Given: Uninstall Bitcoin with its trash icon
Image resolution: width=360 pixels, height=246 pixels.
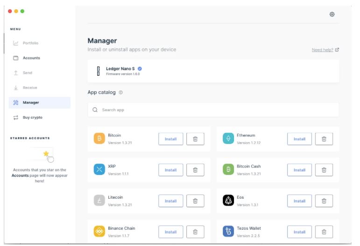Looking at the screenshot, I should (195, 139).
